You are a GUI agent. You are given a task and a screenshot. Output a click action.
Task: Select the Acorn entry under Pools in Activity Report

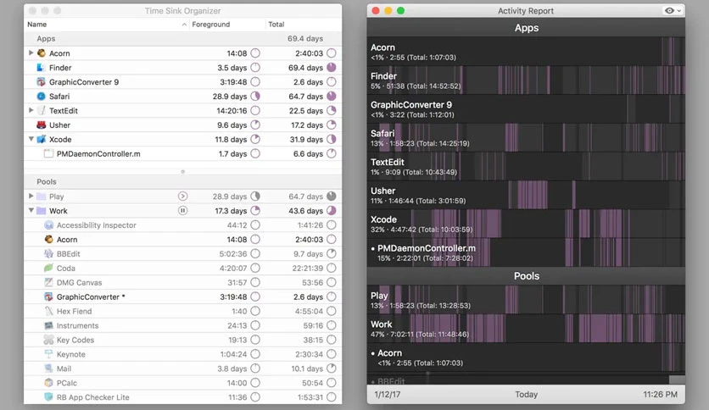pyautogui.click(x=526, y=357)
